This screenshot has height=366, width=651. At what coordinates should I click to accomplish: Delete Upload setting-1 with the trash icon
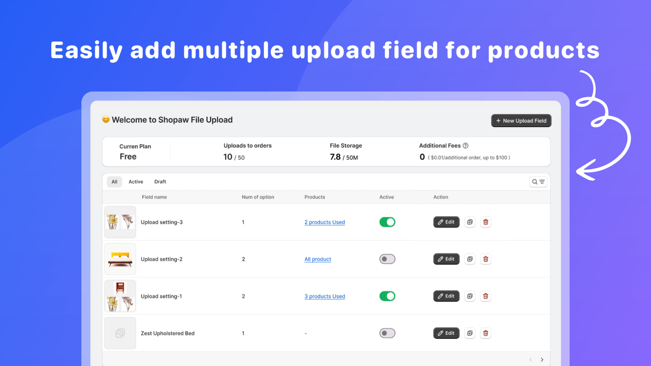(486, 296)
